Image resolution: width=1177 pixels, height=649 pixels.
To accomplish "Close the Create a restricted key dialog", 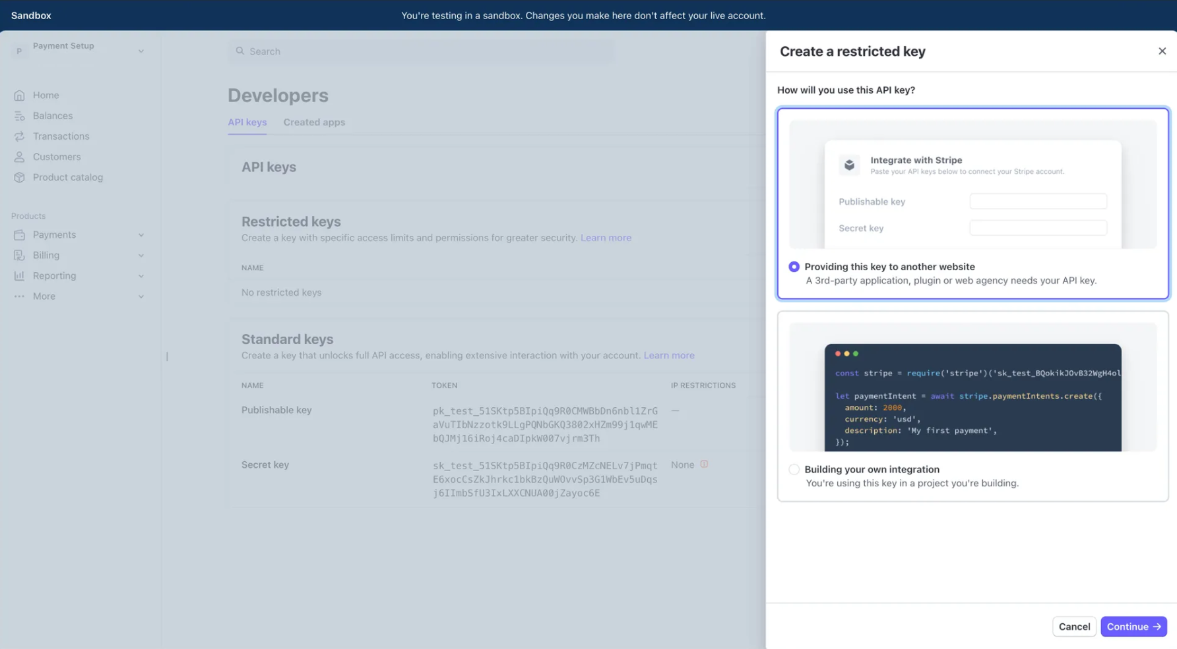I will [1162, 51].
